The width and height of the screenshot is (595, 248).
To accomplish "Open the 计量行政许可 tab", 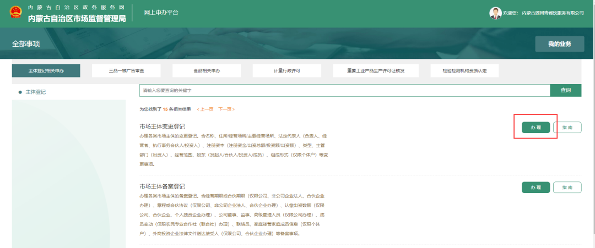I will click(x=287, y=71).
